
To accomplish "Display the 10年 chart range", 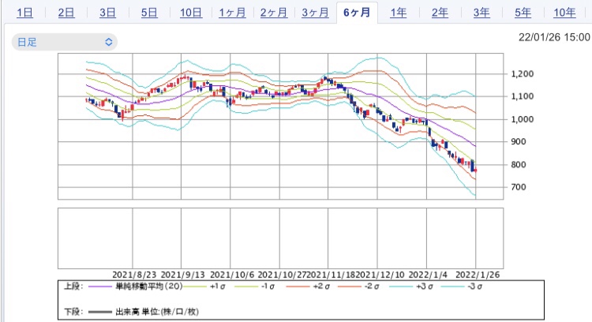I will [564, 13].
